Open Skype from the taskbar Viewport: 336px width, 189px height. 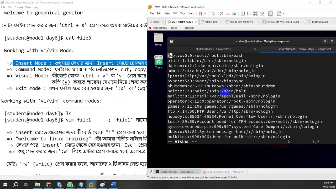click(59, 185)
